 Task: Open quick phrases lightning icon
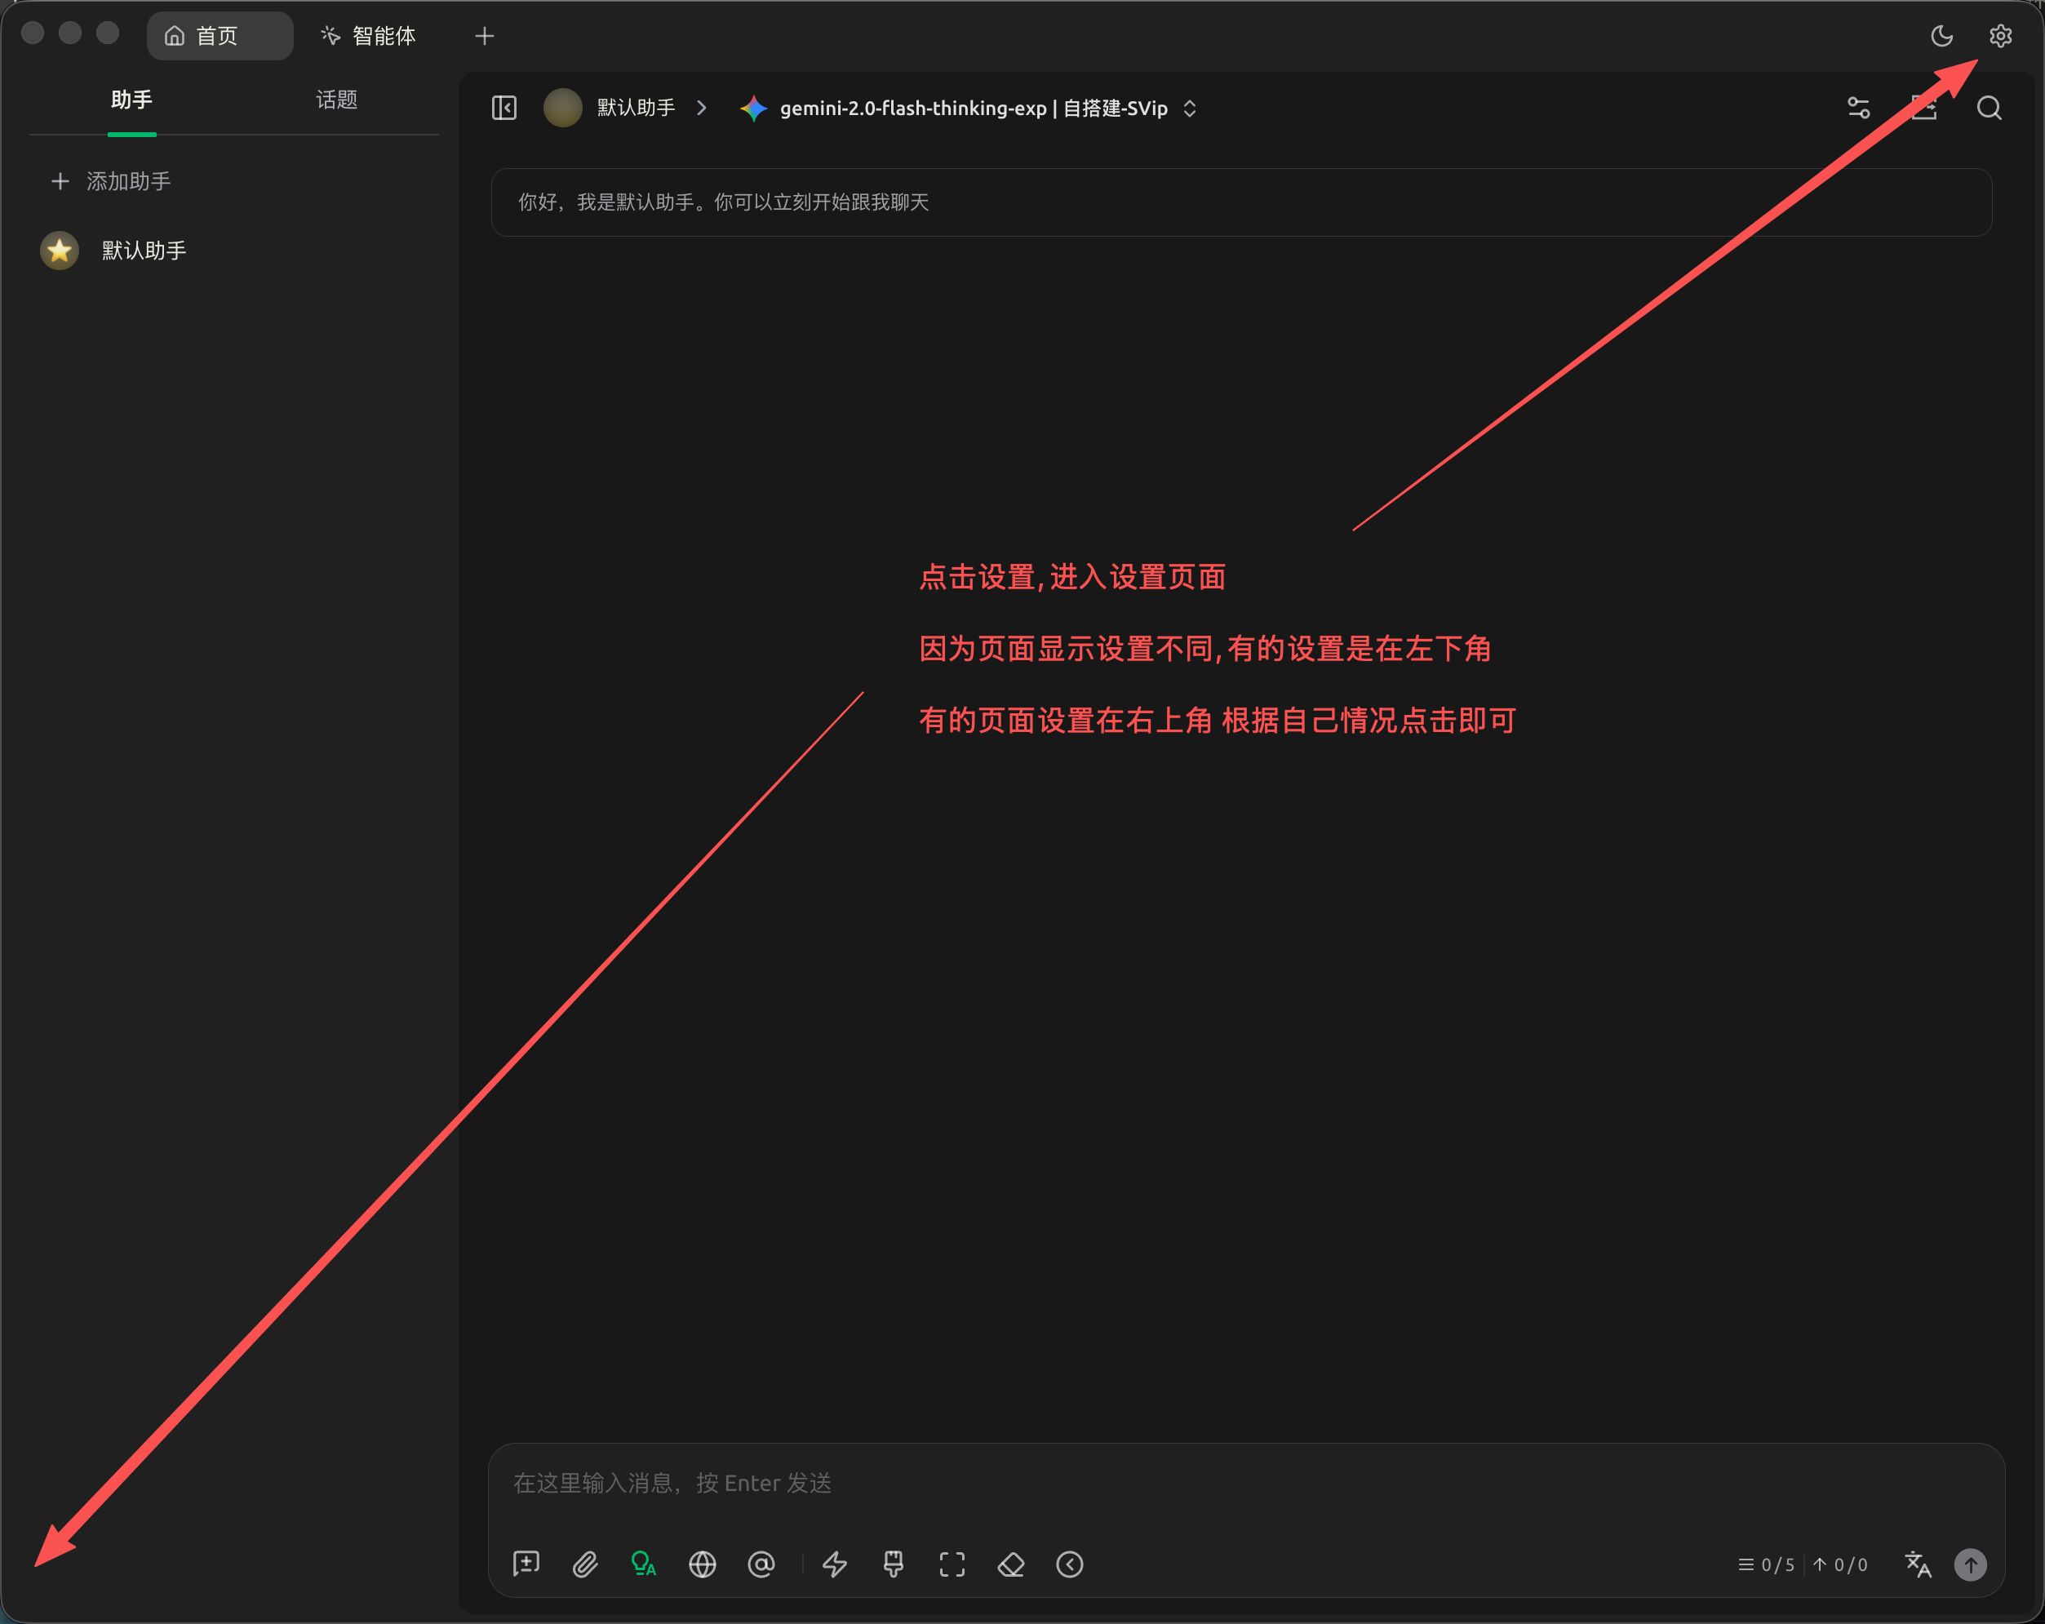835,1564
